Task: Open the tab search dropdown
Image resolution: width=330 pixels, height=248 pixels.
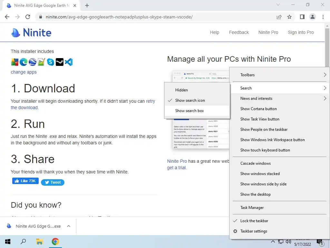Action: 278,5
